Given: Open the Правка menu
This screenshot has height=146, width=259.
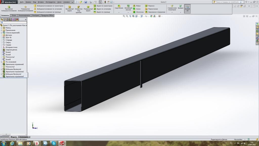Looking at the screenshot, I should click(28, 2).
